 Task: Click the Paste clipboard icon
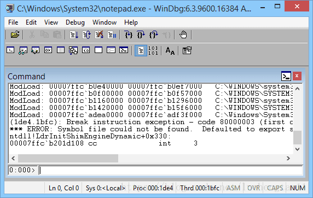57,34
